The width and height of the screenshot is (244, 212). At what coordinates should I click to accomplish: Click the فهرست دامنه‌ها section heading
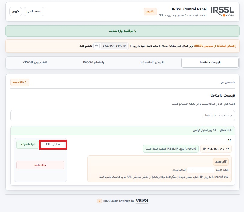(x=223, y=95)
